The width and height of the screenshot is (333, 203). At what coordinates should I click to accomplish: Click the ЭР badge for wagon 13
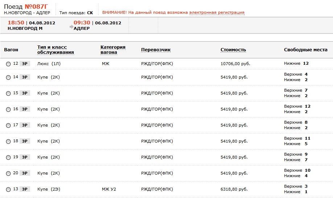click(x=25, y=189)
